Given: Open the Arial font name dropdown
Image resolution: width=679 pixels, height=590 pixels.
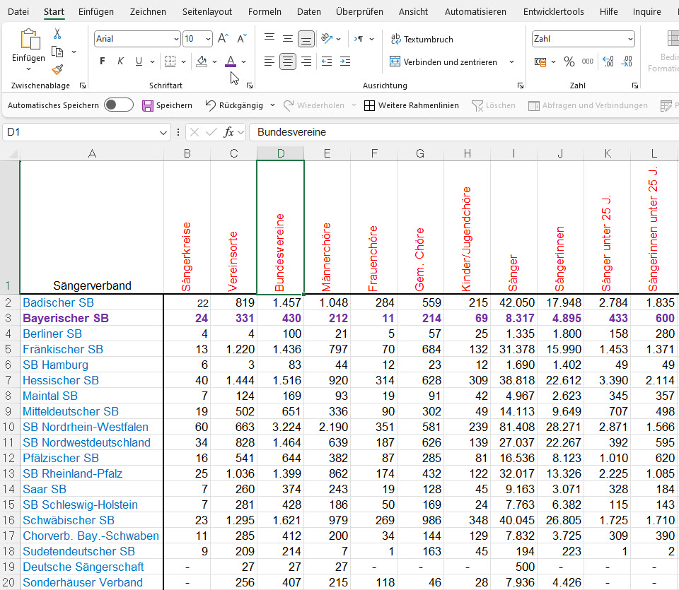Looking at the screenshot, I should [x=176, y=39].
